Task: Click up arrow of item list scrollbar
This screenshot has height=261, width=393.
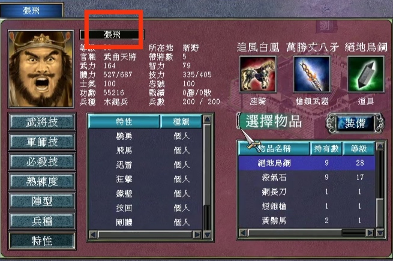Action: 380,146
